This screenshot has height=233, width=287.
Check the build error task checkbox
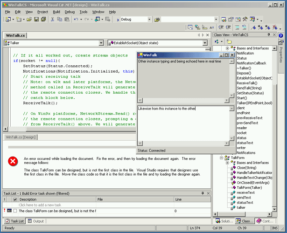[x=15, y=211]
